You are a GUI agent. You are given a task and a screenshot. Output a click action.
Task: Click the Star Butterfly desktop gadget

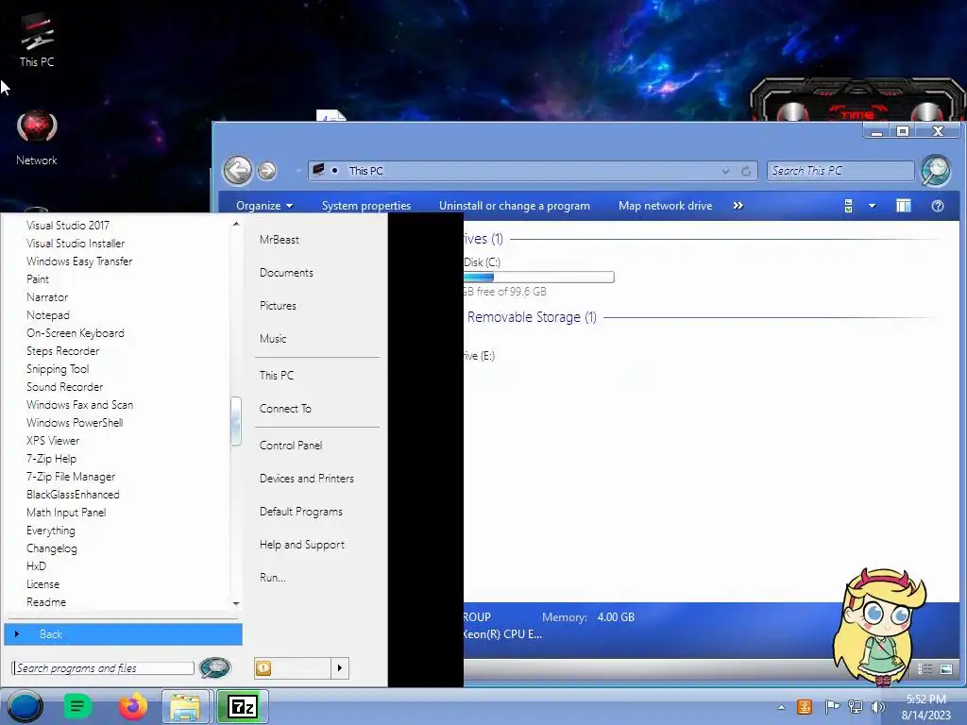click(879, 627)
